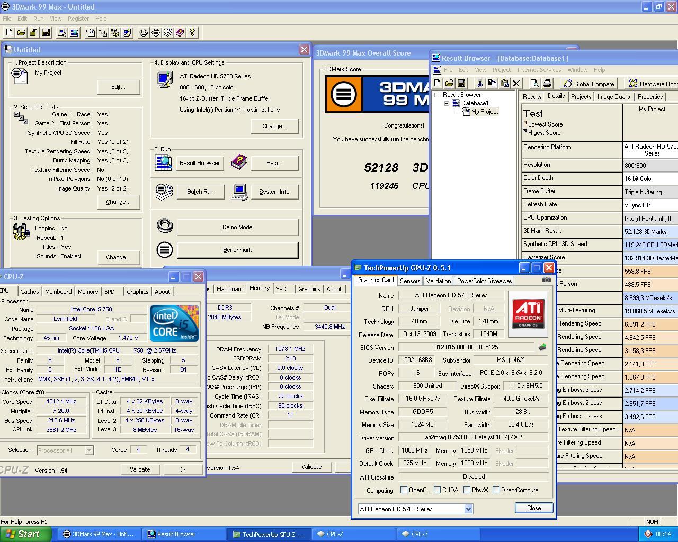Click the Benchmark striped-circle icon in 3DMark toolbar

click(156, 33)
